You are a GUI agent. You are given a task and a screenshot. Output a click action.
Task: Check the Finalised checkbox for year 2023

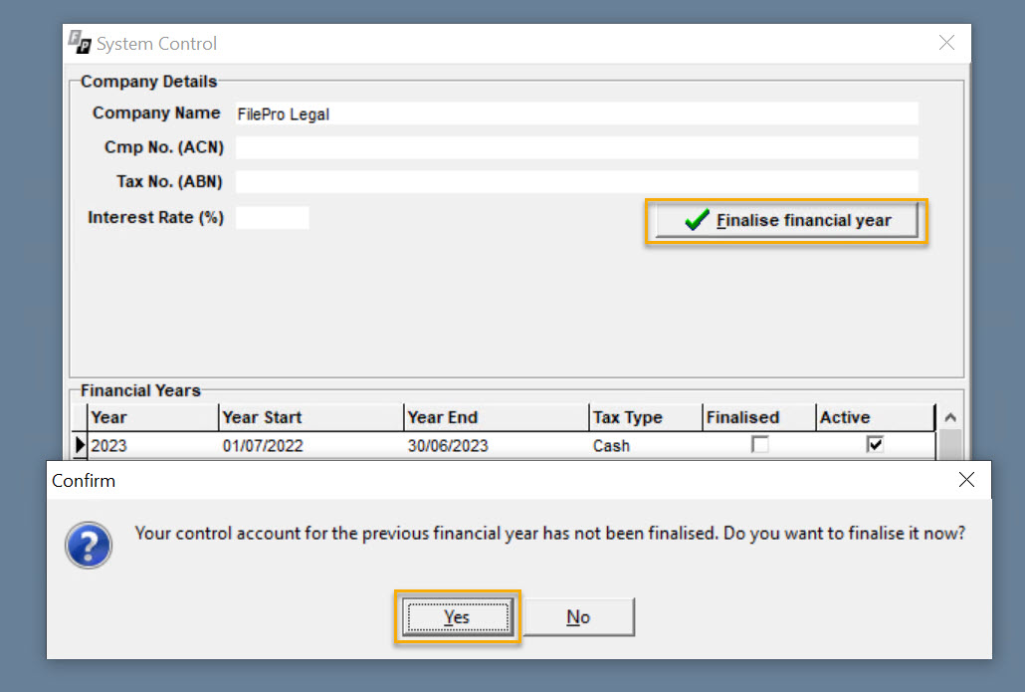(759, 444)
